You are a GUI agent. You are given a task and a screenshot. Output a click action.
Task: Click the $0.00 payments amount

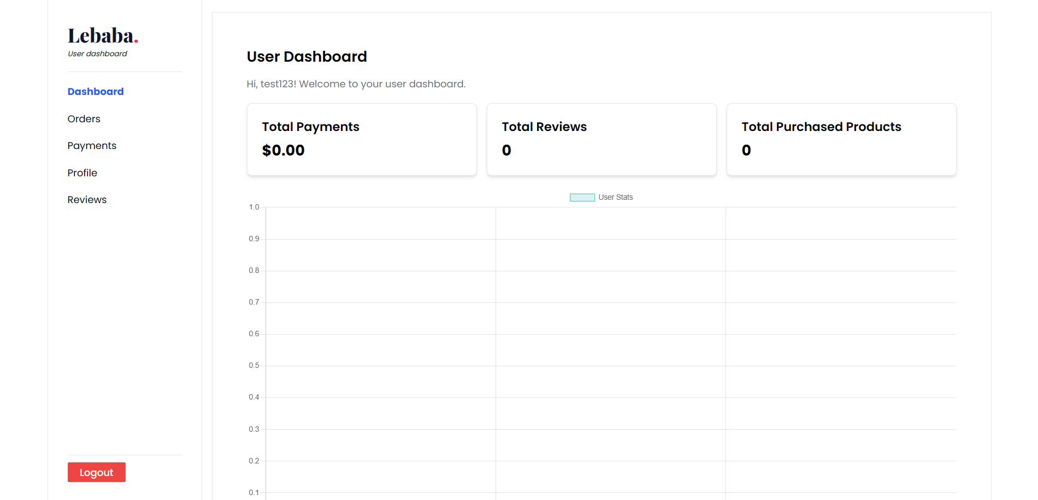[x=283, y=150]
